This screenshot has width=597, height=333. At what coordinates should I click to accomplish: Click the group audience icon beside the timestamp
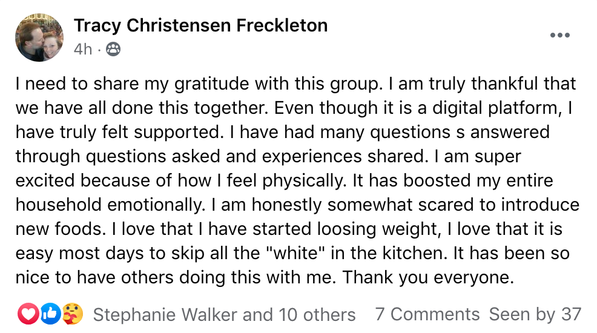(x=113, y=49)
